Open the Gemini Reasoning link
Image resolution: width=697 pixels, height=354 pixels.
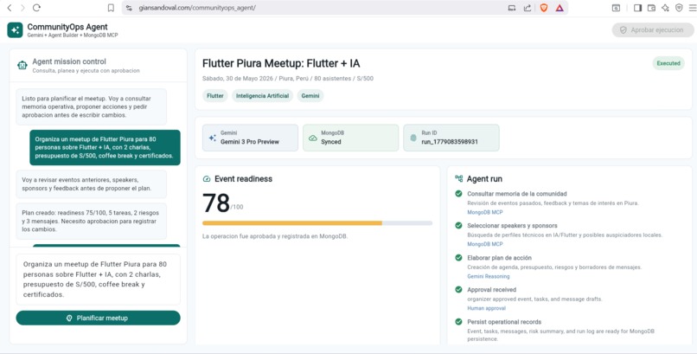click(x=488, y=276)
